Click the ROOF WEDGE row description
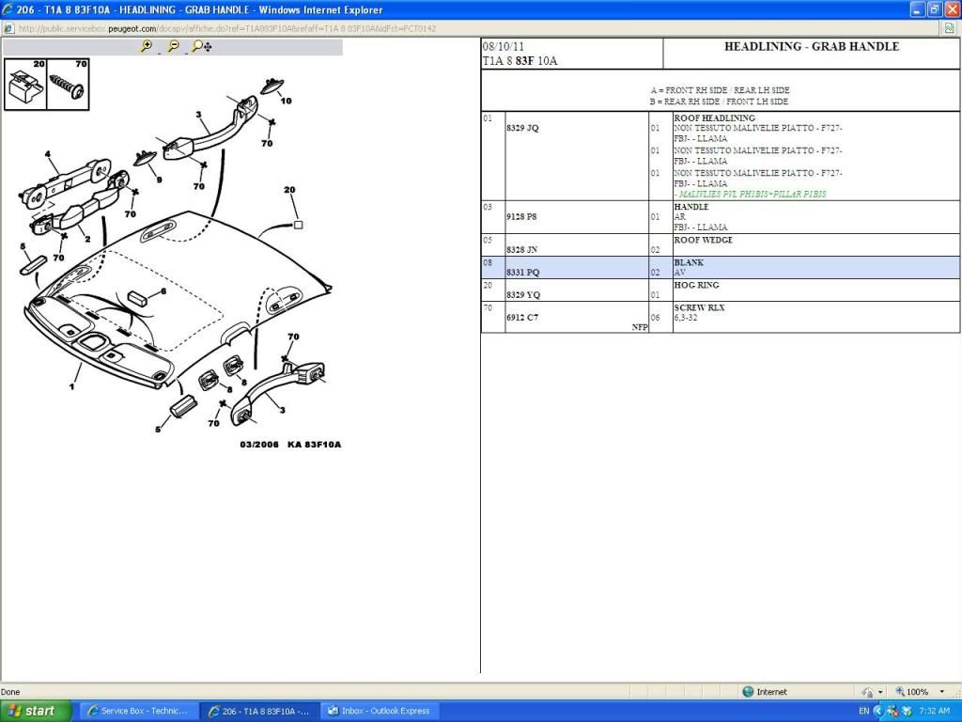This screenshot has height=722, width=962. coord(703,240)
